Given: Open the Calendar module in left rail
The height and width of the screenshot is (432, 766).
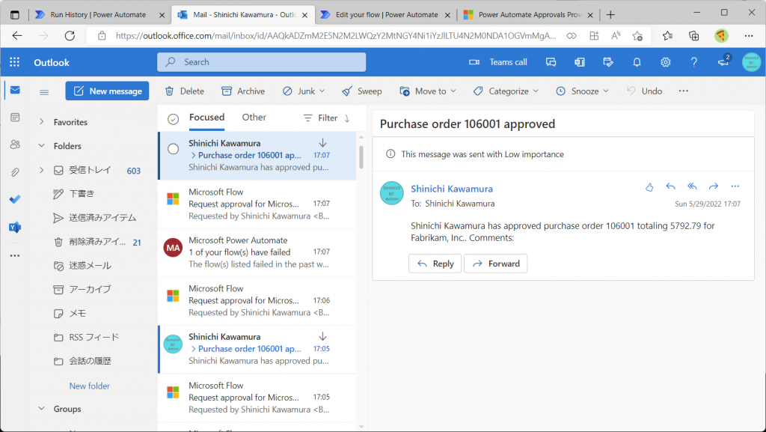Looking at the screenshot, I should [x=15, y=118].
